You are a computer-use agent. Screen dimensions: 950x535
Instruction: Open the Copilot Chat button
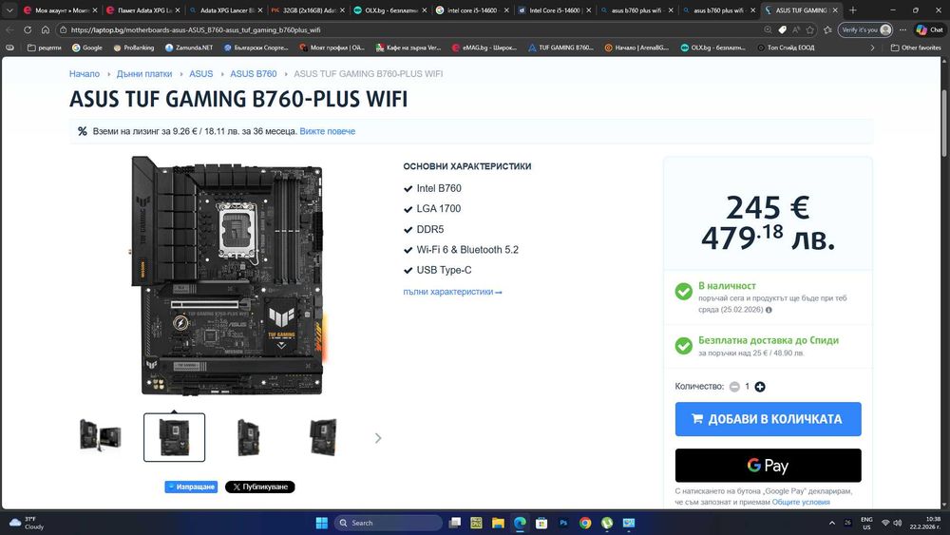pos(929,29)
